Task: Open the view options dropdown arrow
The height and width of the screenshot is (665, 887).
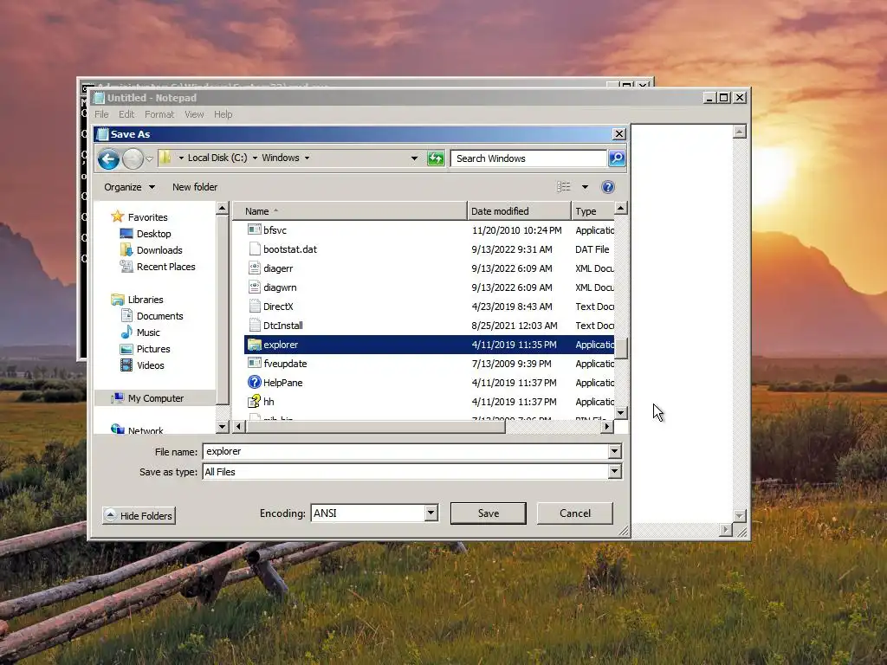Action: pos(585,187)
